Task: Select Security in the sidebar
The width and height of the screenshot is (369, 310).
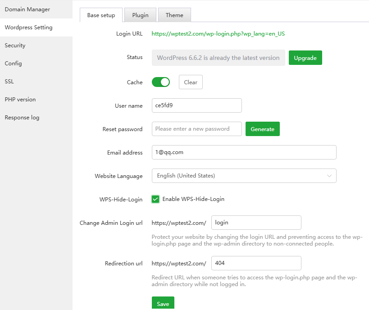Action: click(x=15, y=46)
